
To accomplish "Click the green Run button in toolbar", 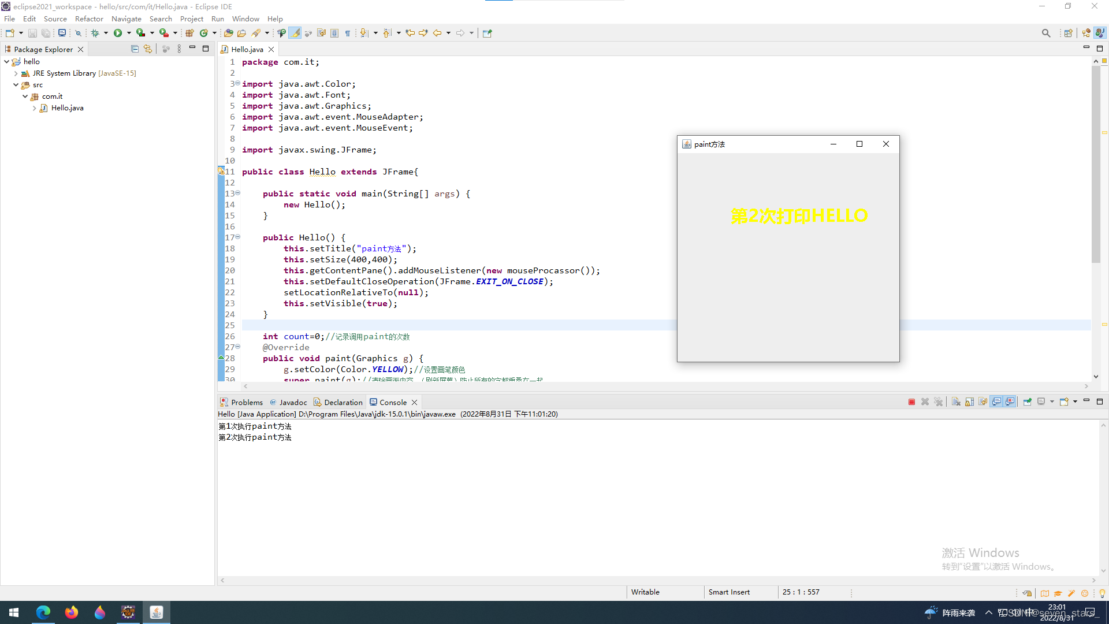I will 118,33.
